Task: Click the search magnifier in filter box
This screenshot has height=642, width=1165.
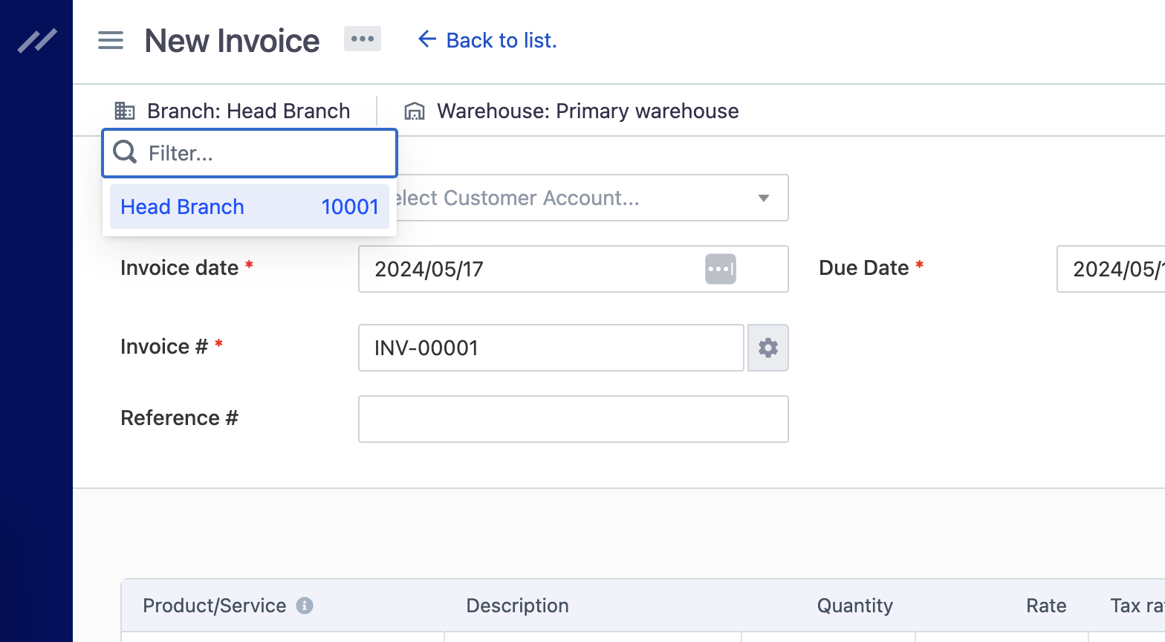Action: (x=125, y=152)
